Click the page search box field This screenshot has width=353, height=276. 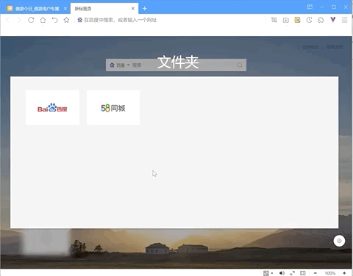pyautogui.click(x=176, y=65)
